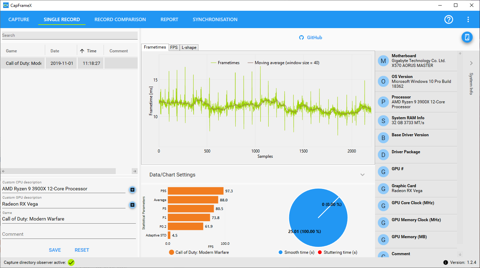Click the version info icon in status bar

click(x=446, y=262)
